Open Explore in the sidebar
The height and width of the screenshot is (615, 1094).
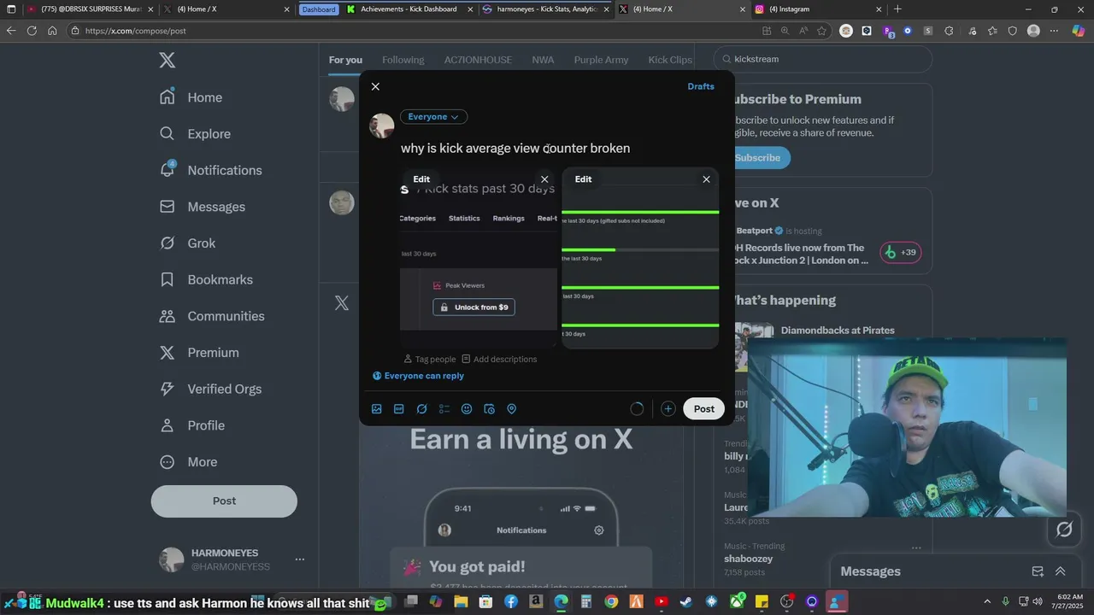195,134
